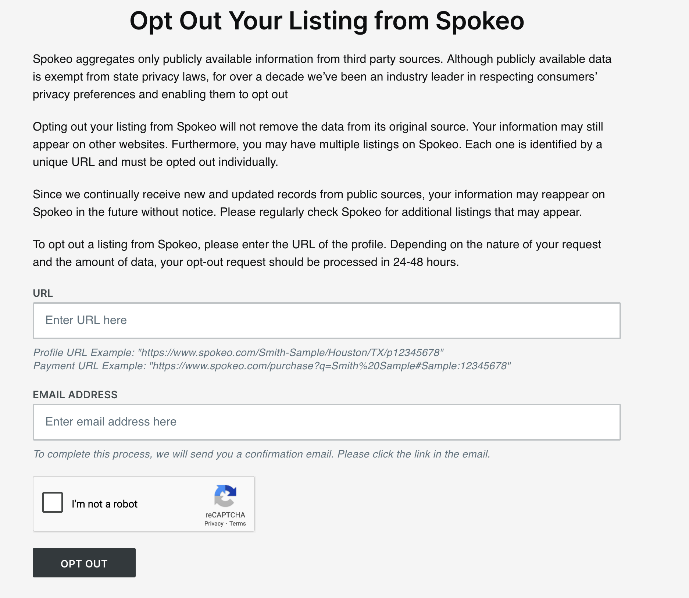
Task: Check the "I'm not a robot" checkbox
Action: coord(53,502)
